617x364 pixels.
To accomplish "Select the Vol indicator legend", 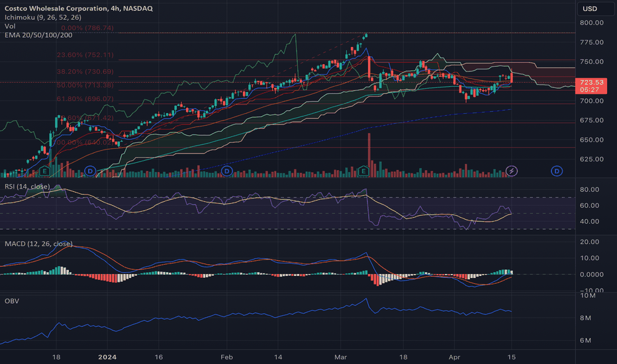I will [x=10, y=26].
